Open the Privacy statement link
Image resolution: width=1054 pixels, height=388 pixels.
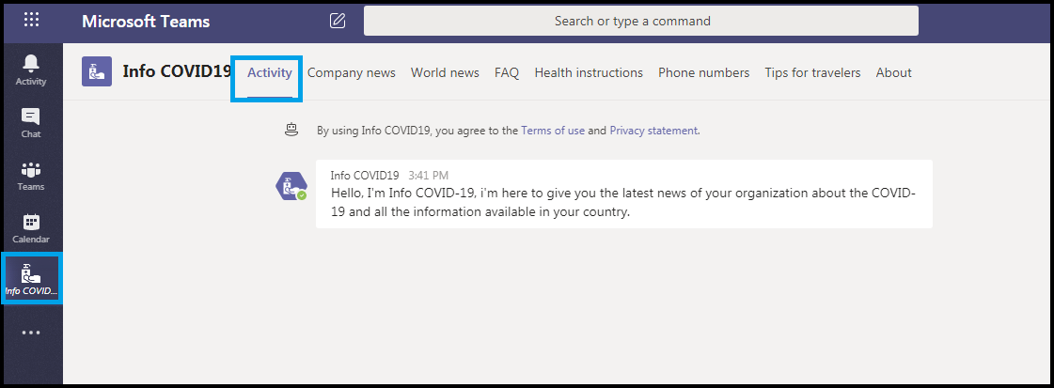tap(653, 131)
